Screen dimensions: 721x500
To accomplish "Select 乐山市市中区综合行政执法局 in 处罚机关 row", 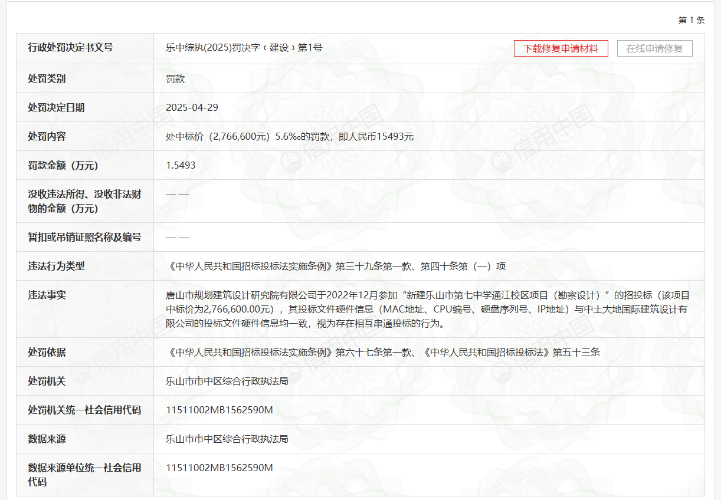I will click(227, 381).
